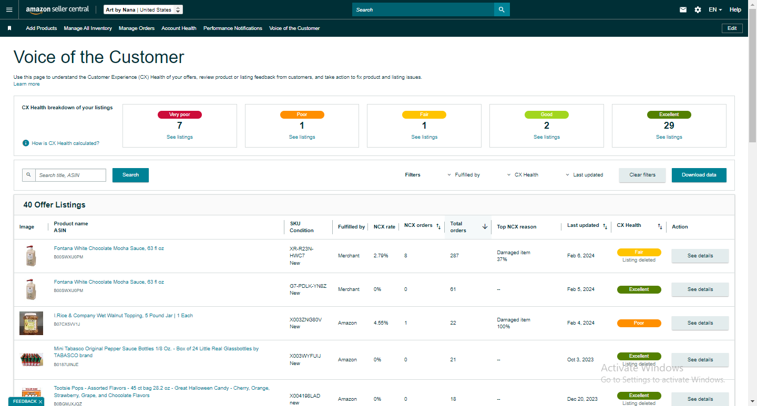Open Mini Tabasco Original Pepper Sauce link
The height and width of the screenshot is (406, 757).
tap(156, 352)
